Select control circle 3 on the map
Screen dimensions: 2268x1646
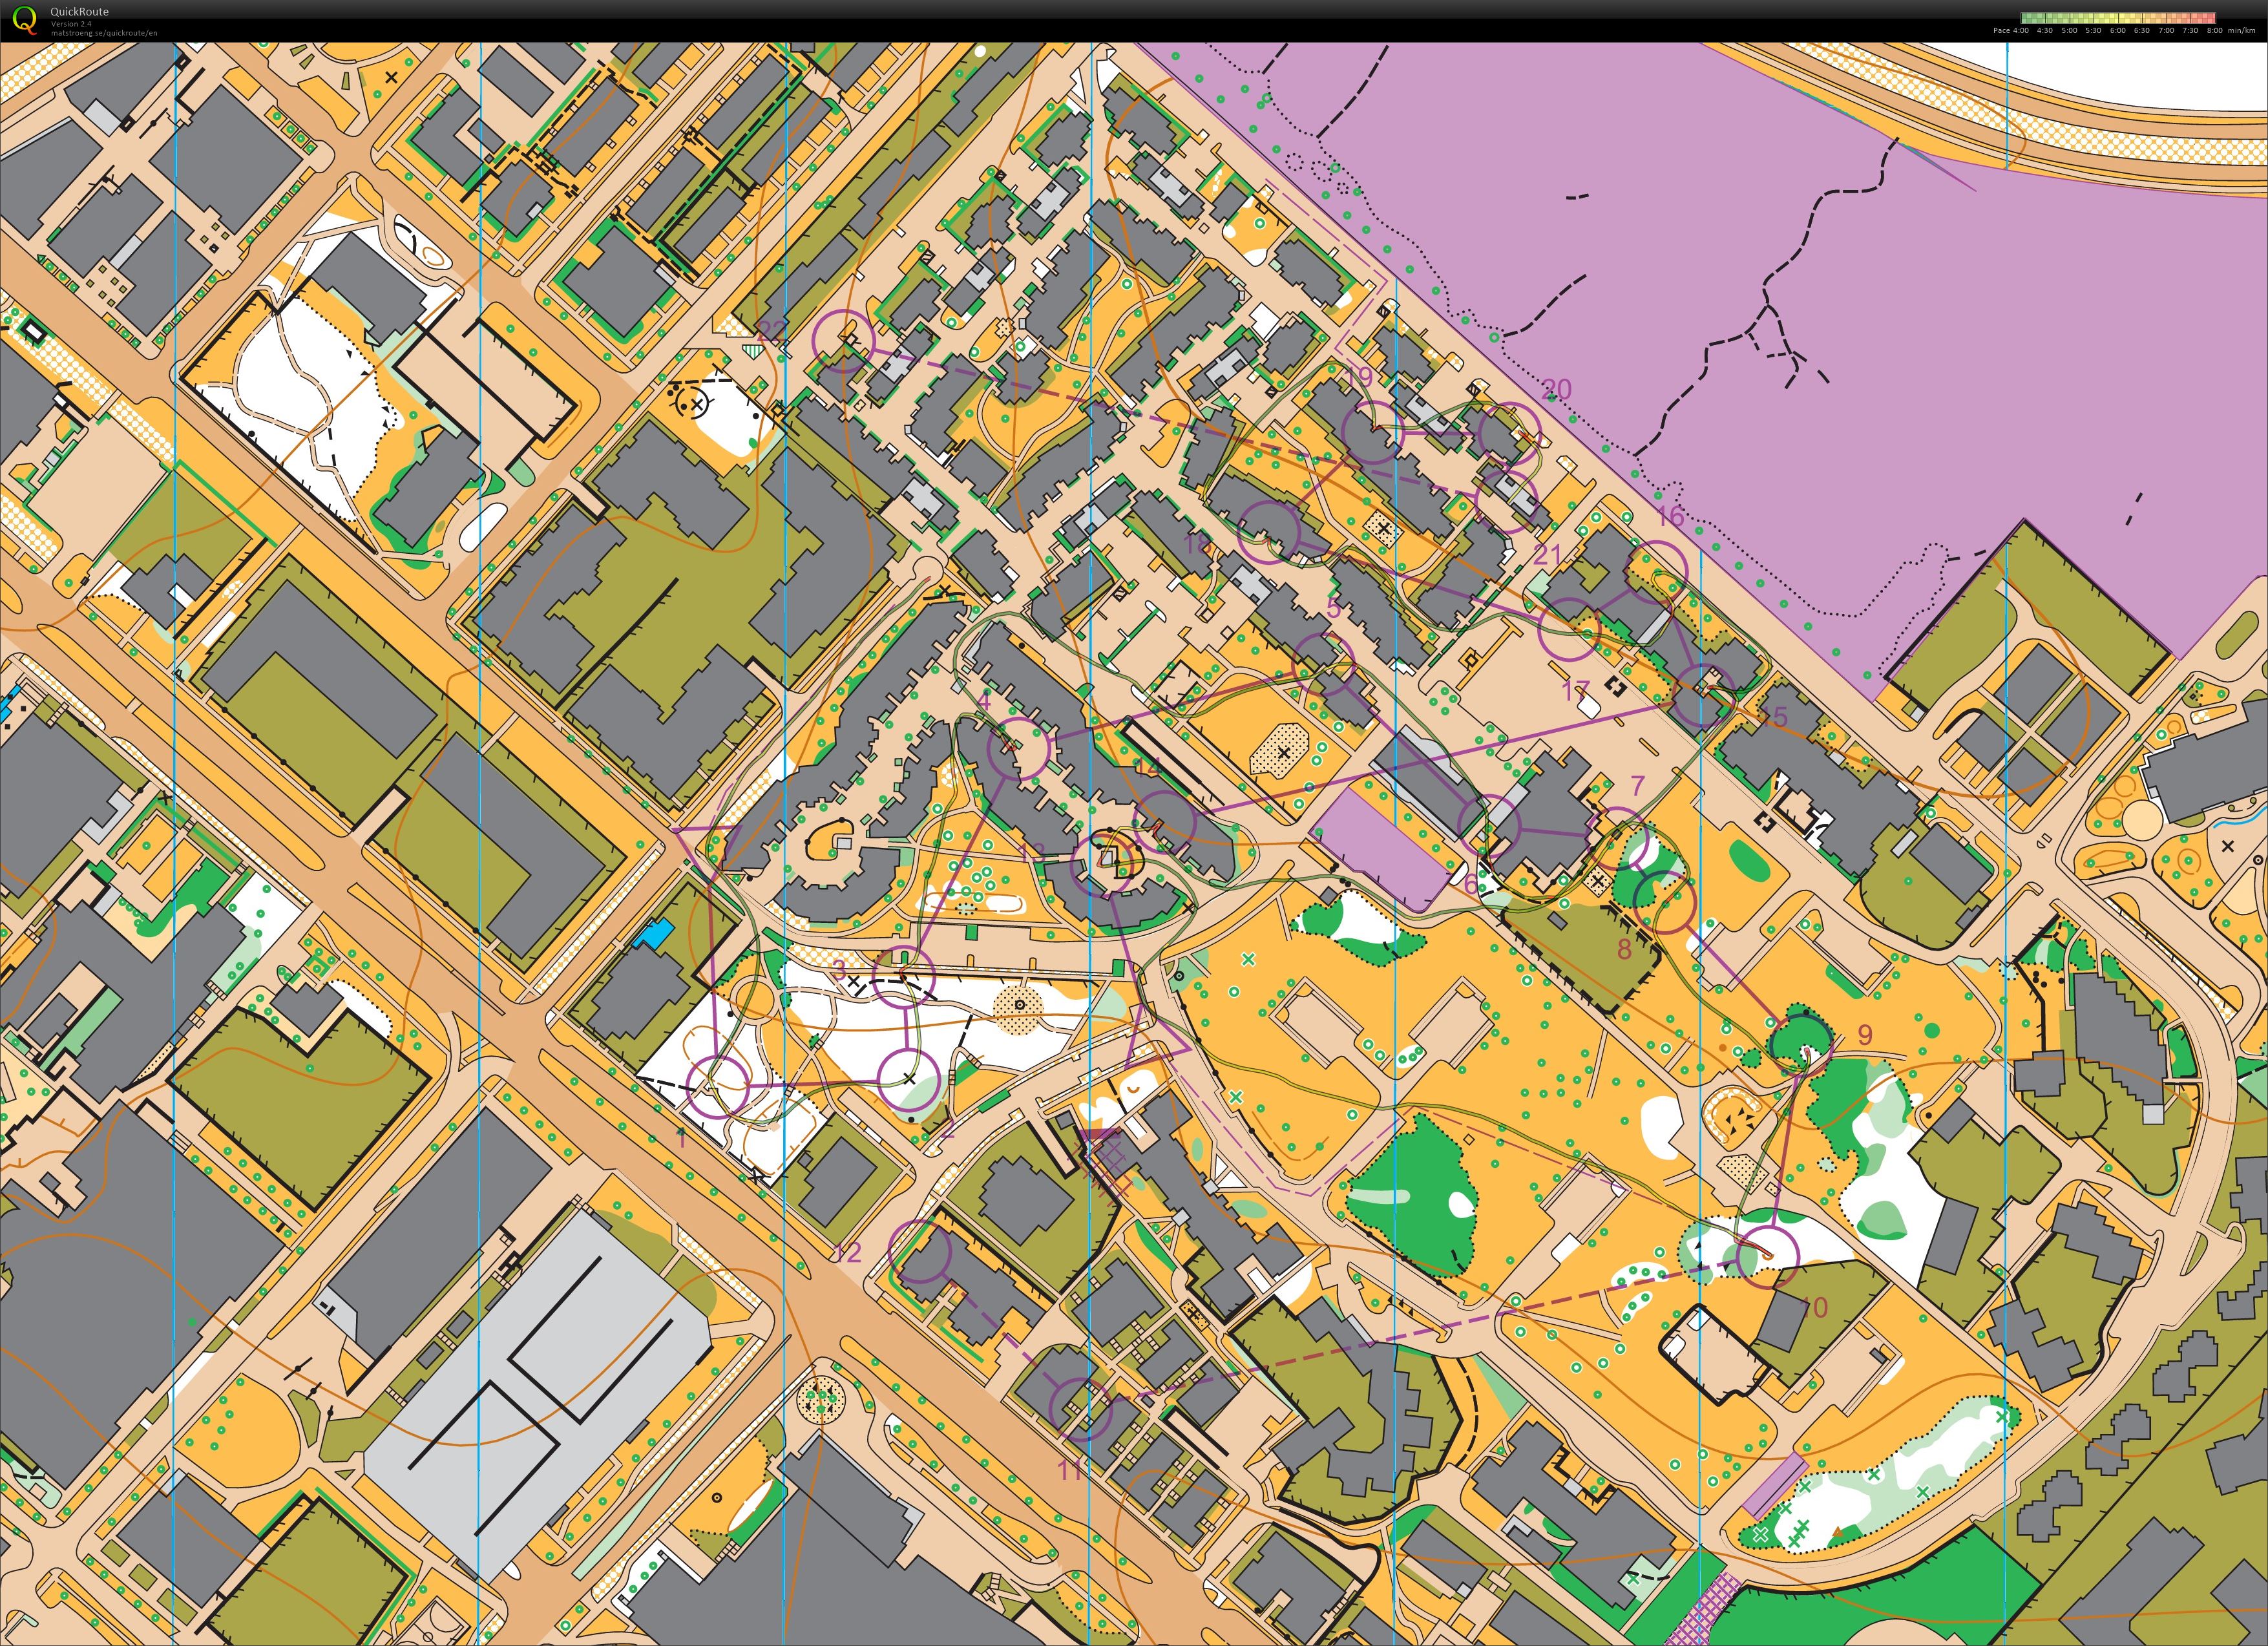pyautogui.click(x=904, y=976)
